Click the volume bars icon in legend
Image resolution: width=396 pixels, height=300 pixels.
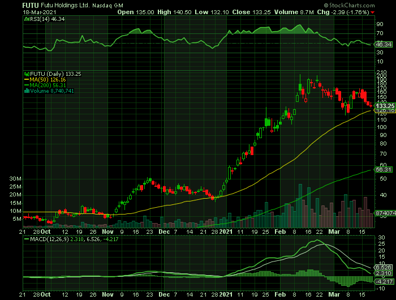pyautogui.click(x=27, y=91)
